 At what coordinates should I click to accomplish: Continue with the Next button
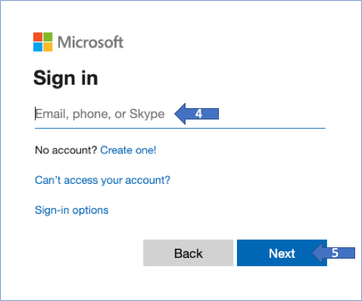[x=282, y=253]
